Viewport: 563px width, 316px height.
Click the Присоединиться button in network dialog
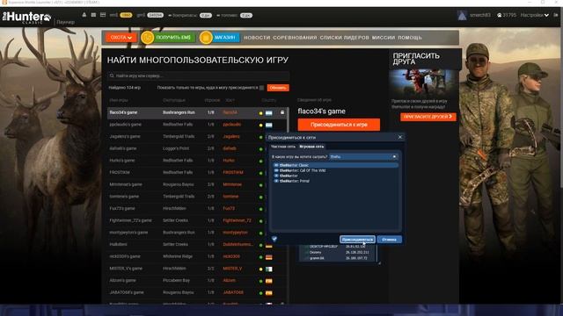[x=357, y=240]
